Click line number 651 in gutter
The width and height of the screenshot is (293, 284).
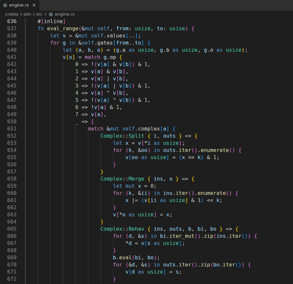point(12,128)
